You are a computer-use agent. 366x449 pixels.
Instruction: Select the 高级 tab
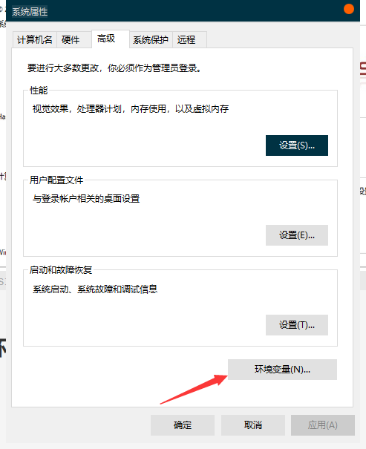(111, 39)
